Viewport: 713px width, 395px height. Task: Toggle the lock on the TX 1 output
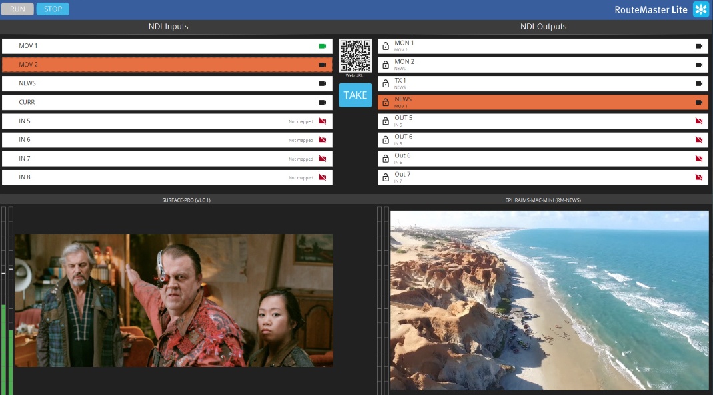[386, 84]
